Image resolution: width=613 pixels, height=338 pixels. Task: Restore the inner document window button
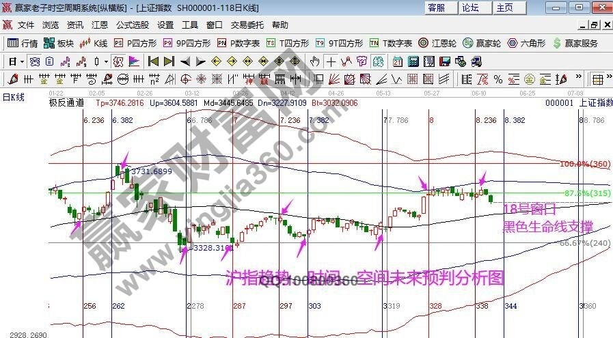click(595, 25)
